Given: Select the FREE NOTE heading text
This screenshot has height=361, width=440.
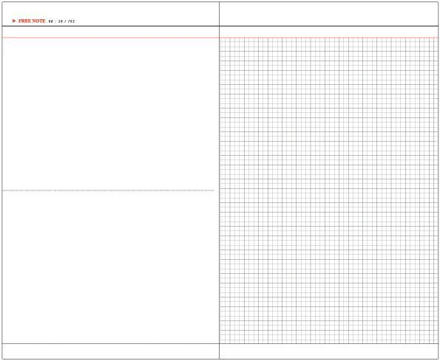Looking at the screenshot, I should point(32,21).
